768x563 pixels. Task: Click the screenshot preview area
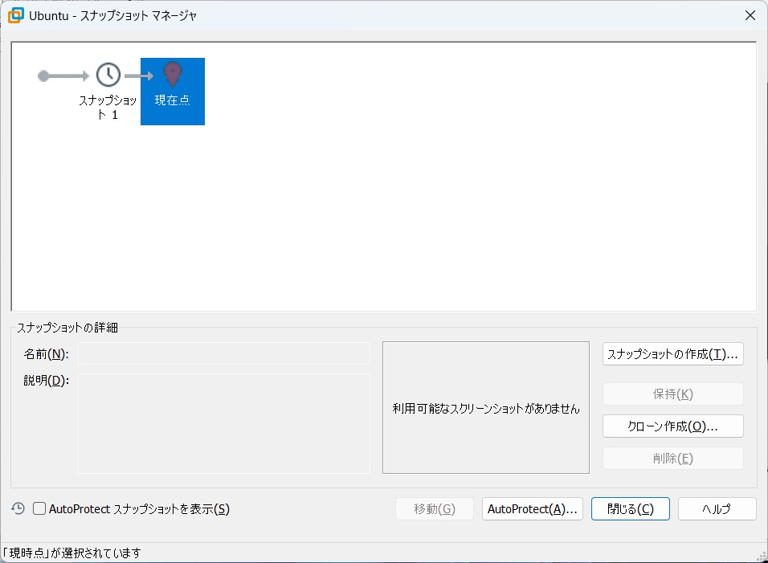tap(486, 408)
